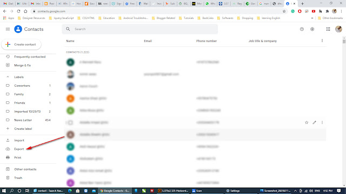Collapse the Labels section
This screenshot has width=346, height=194.
click(x=8, y=77)
